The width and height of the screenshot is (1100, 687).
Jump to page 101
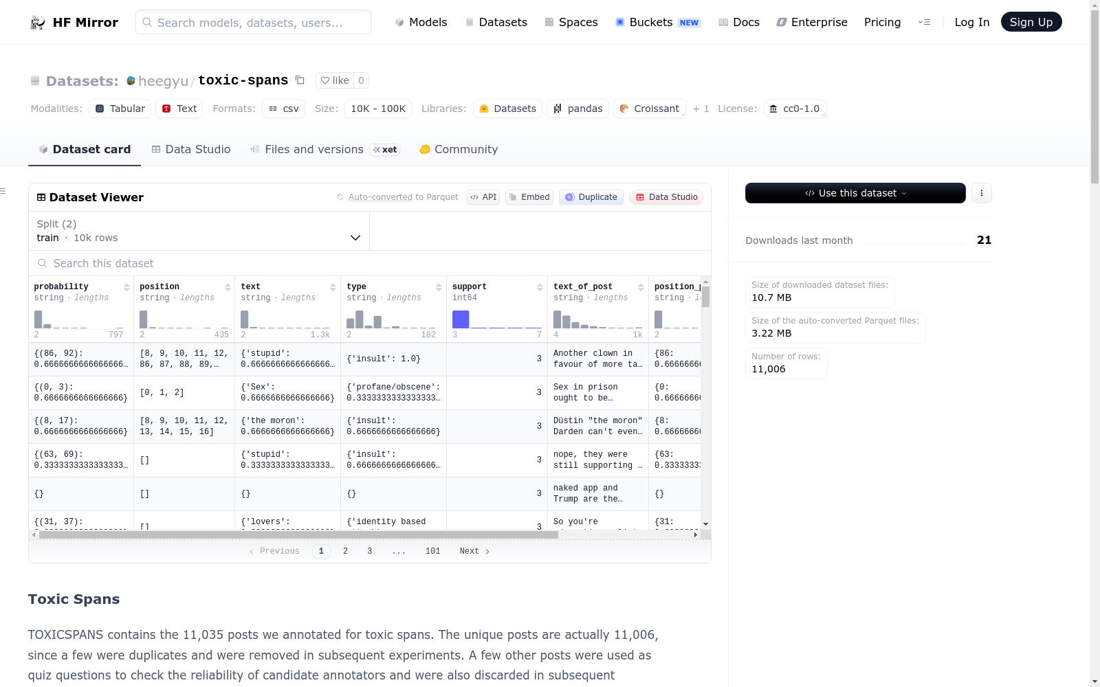[433, 551]
